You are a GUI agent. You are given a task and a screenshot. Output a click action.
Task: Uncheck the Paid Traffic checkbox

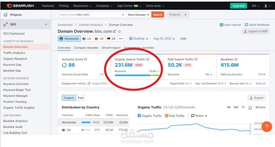click(167, 116)
